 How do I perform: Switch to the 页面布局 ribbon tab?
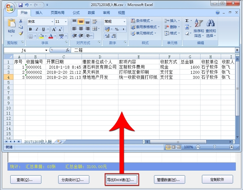pos(58,13)
